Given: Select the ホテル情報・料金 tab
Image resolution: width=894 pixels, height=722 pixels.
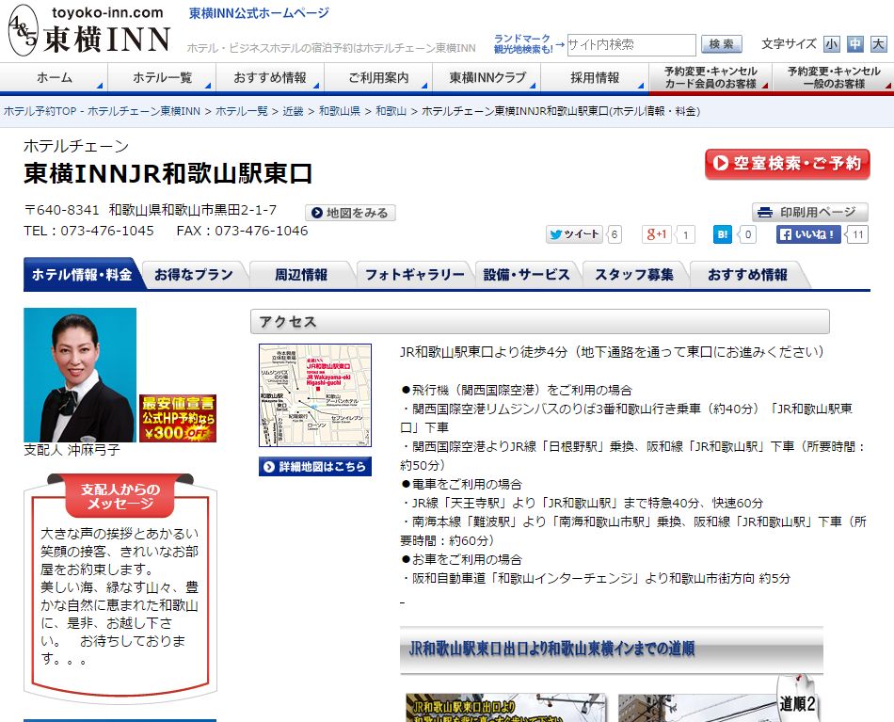Looking at the screenshot, I should coord(82,274).
